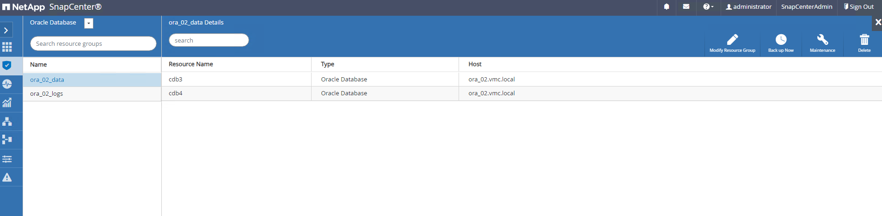The width and height of the screenshot is (882, 216).
Task: Click the notifications bell icon
Action: [667, 7]
